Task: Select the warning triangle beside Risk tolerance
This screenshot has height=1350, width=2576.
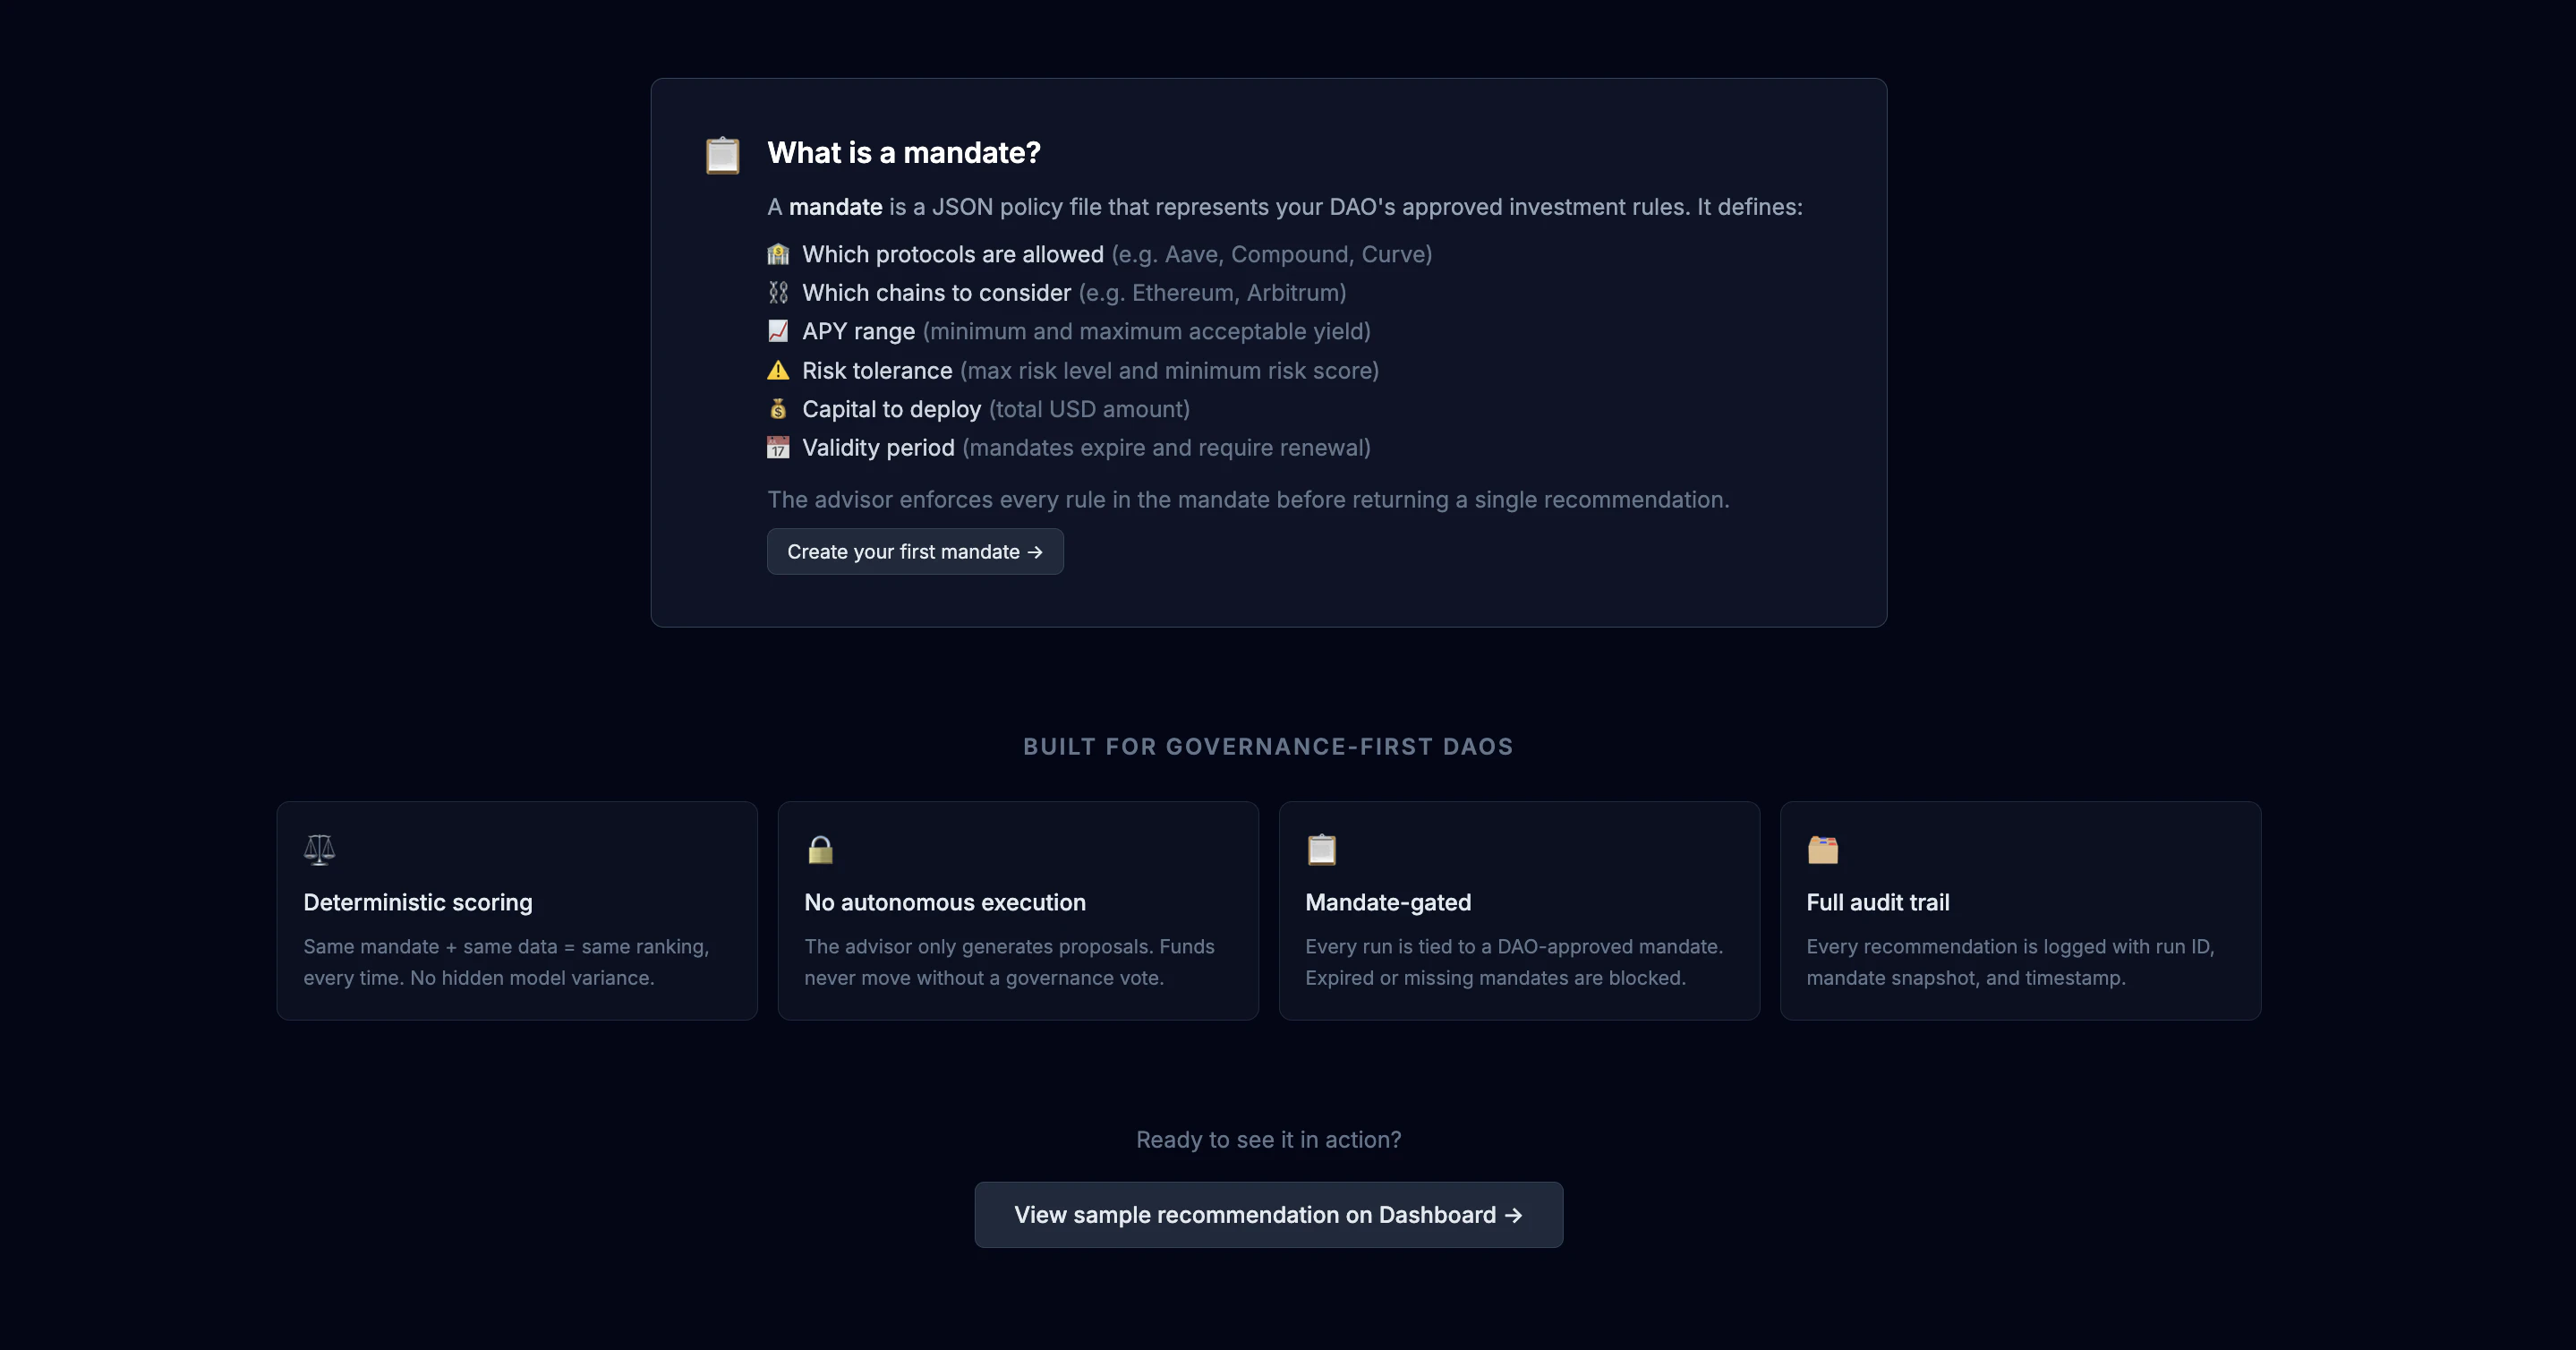Action: tap(779, 370)
